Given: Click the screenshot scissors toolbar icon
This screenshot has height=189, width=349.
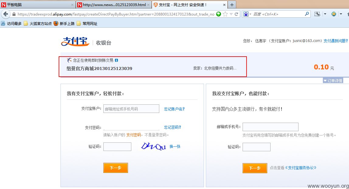Looking at the screenshot, I should tap(317, 14).
